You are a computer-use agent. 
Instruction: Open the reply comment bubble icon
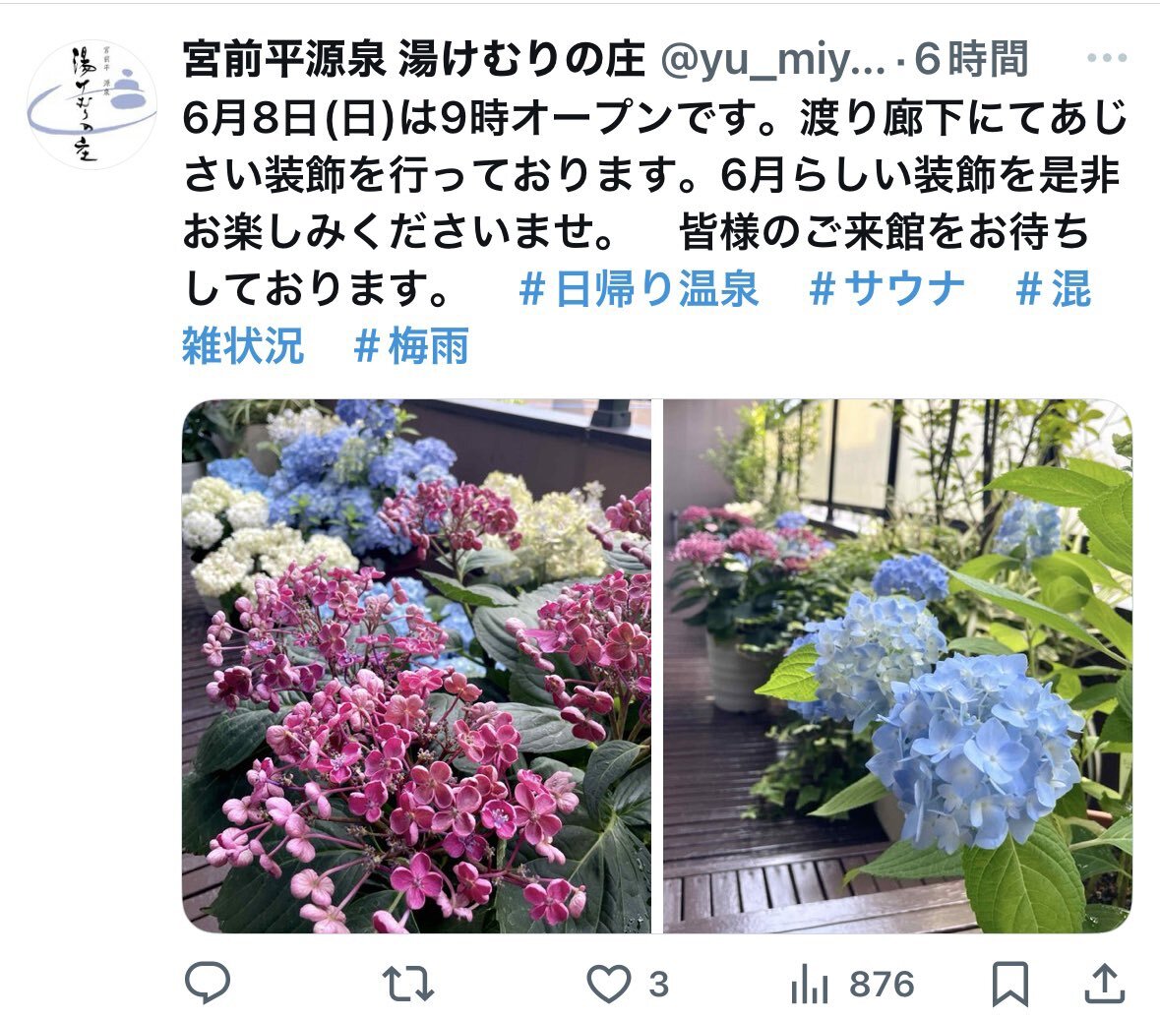pyautogui.click(x=208, y=983)
